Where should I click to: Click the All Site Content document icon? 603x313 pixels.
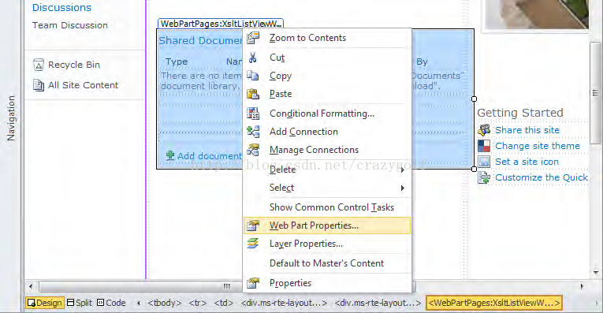(39, 85)
